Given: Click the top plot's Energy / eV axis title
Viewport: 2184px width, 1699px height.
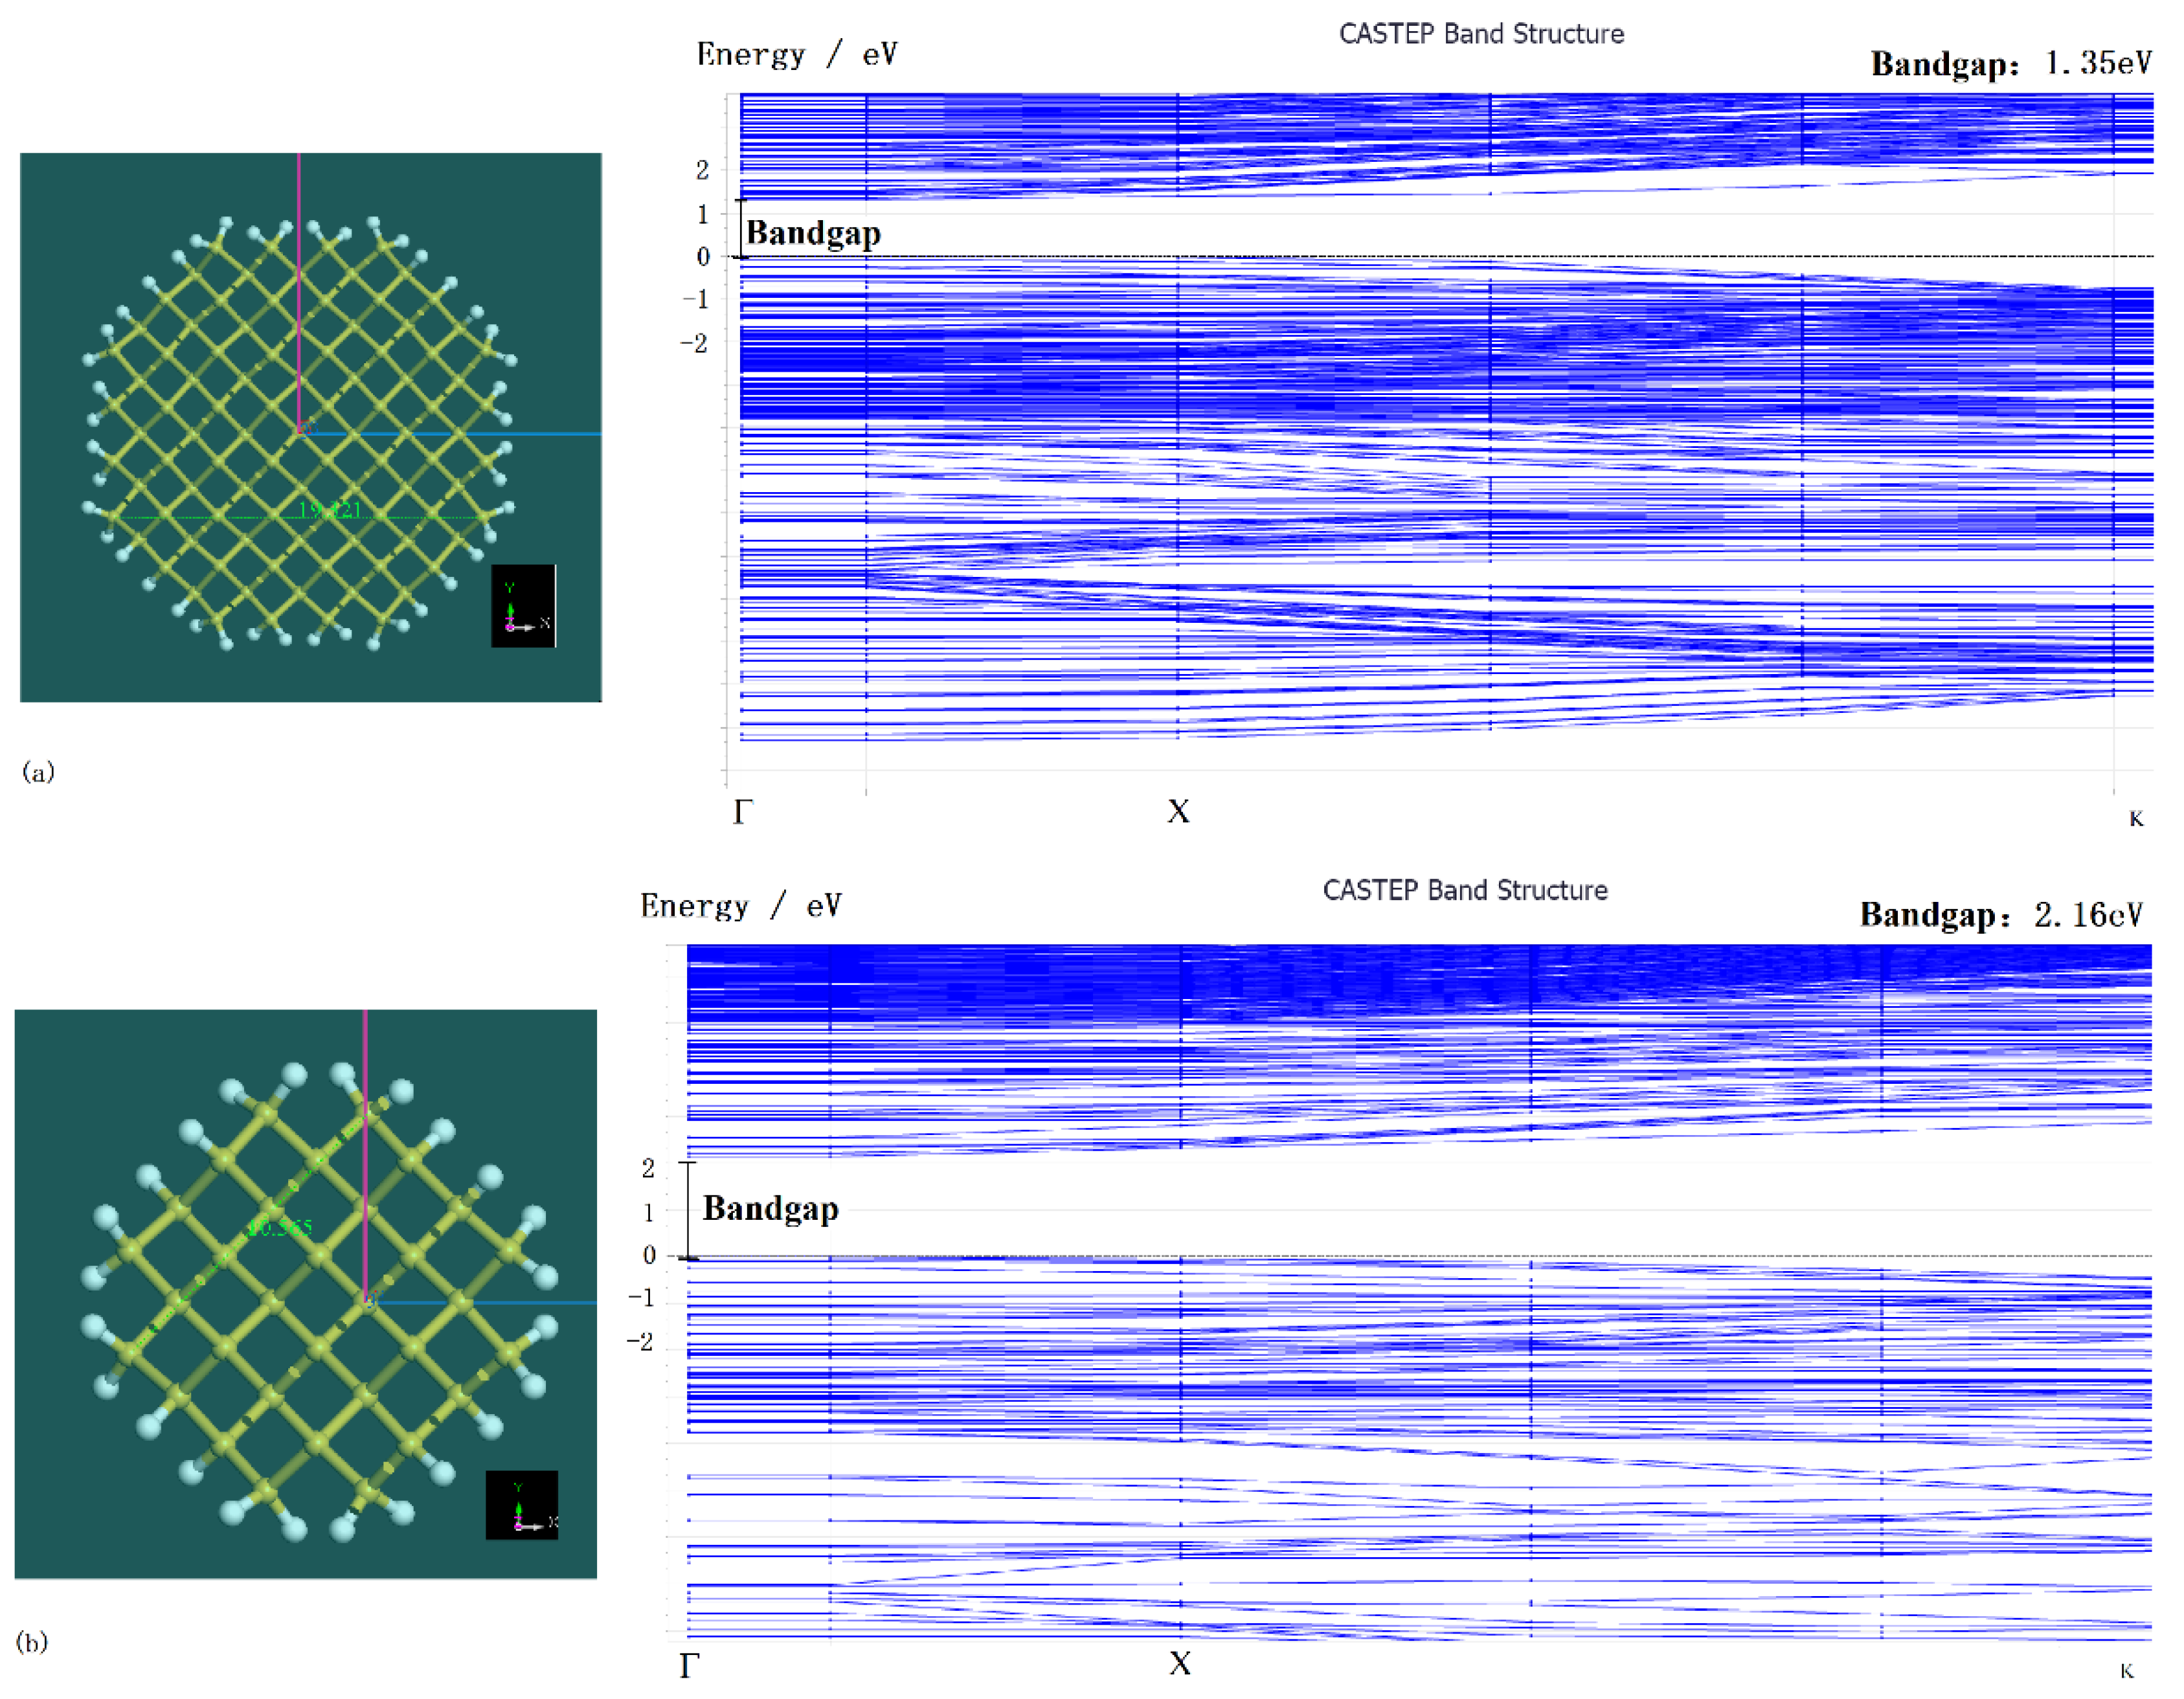Looking at the screenshot, I should [797, 54].
